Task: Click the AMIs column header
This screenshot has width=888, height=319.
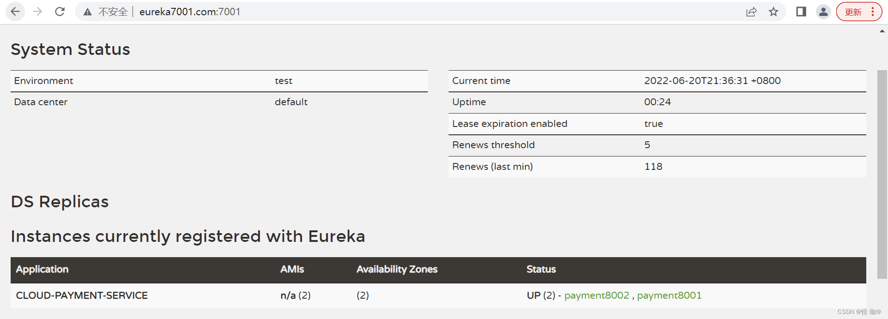Action: coord(292,270)
